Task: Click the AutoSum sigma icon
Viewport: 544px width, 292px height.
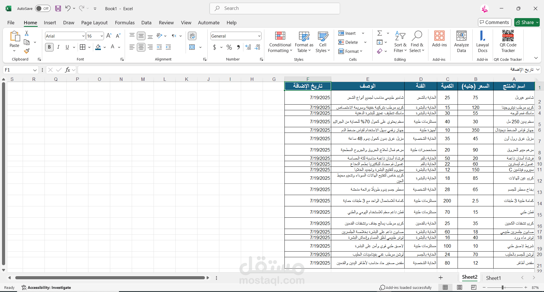Action: tap(380, 33)
